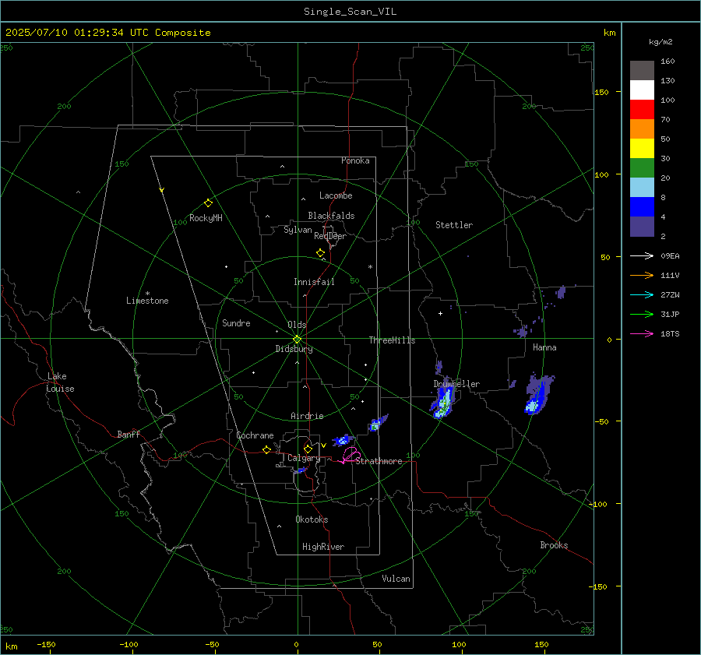Select the blue 4–8 legend color
This screenshot has height=655, width=701.
tap(642, 206)
